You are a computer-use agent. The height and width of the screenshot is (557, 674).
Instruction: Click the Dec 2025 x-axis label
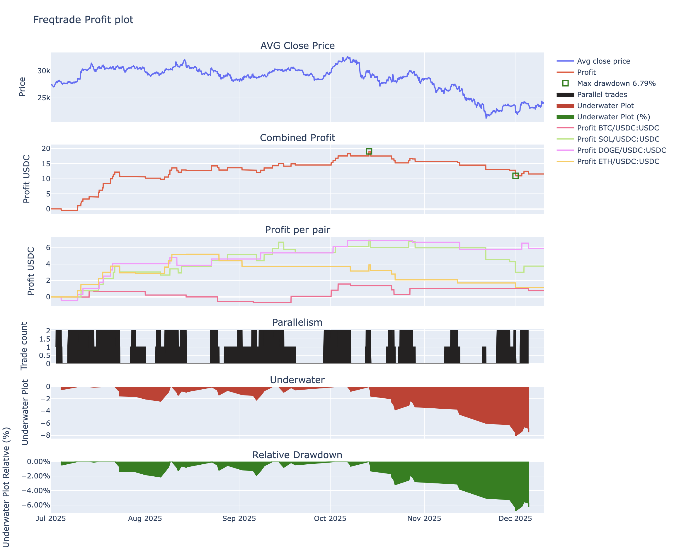tap(515, 519)
